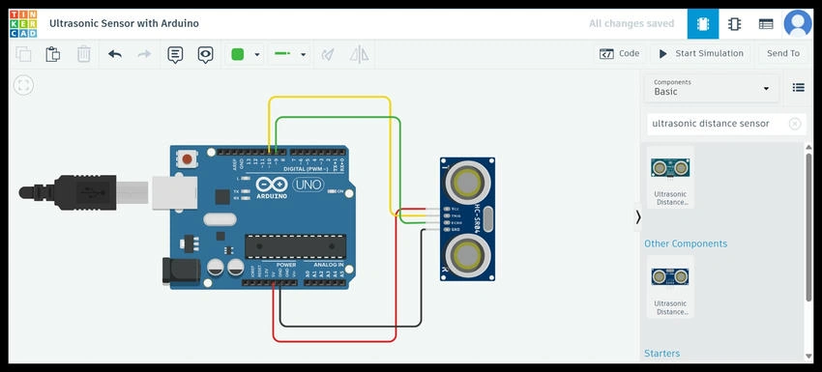
Task: Click the Arduino red reset button
Action: (x=187, y=158)
